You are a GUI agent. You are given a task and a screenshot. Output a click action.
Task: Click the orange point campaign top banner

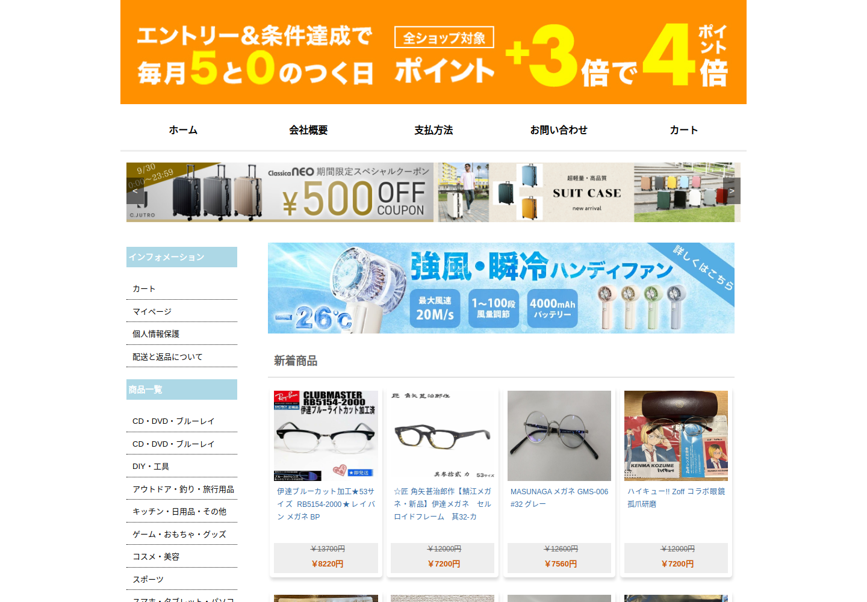[433, 52]
